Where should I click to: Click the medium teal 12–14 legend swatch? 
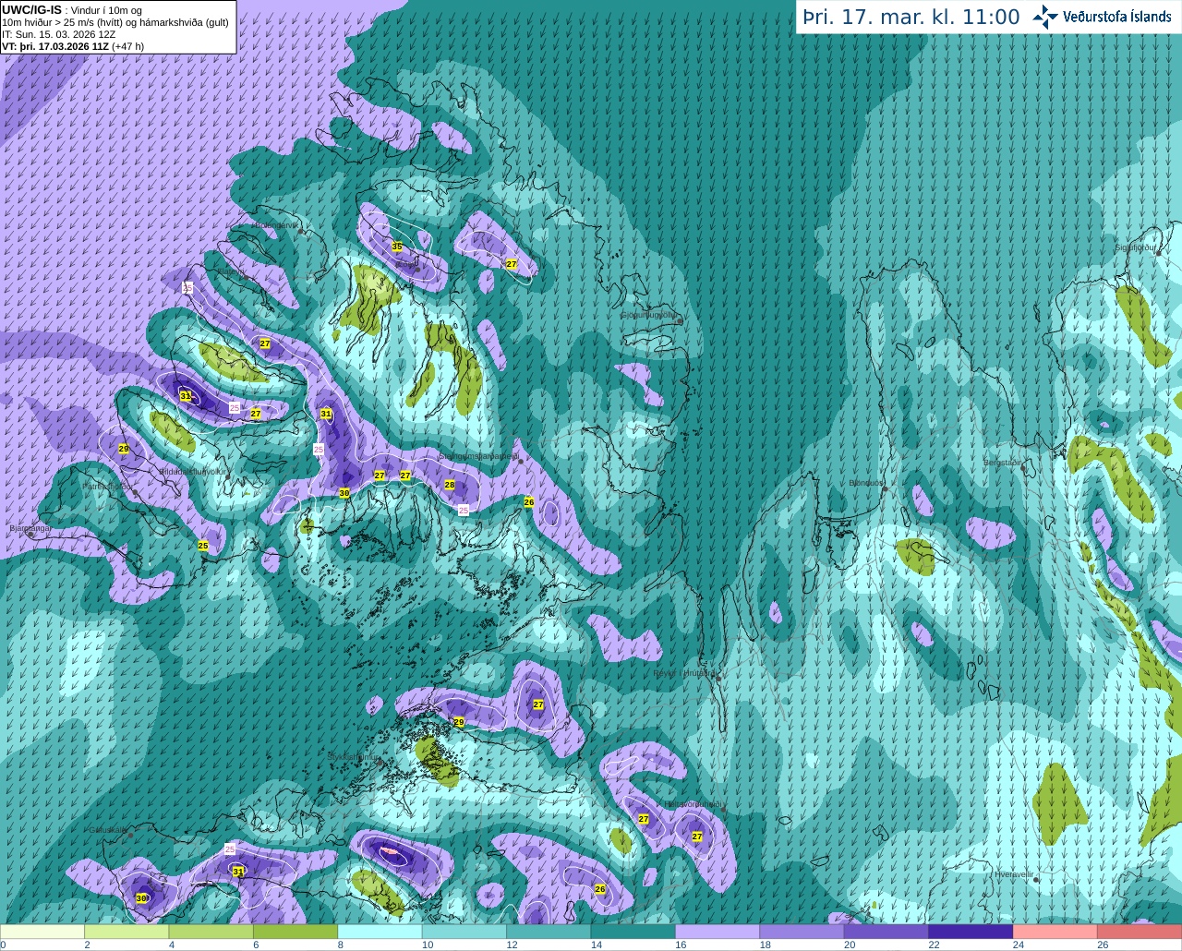[549, 932]
